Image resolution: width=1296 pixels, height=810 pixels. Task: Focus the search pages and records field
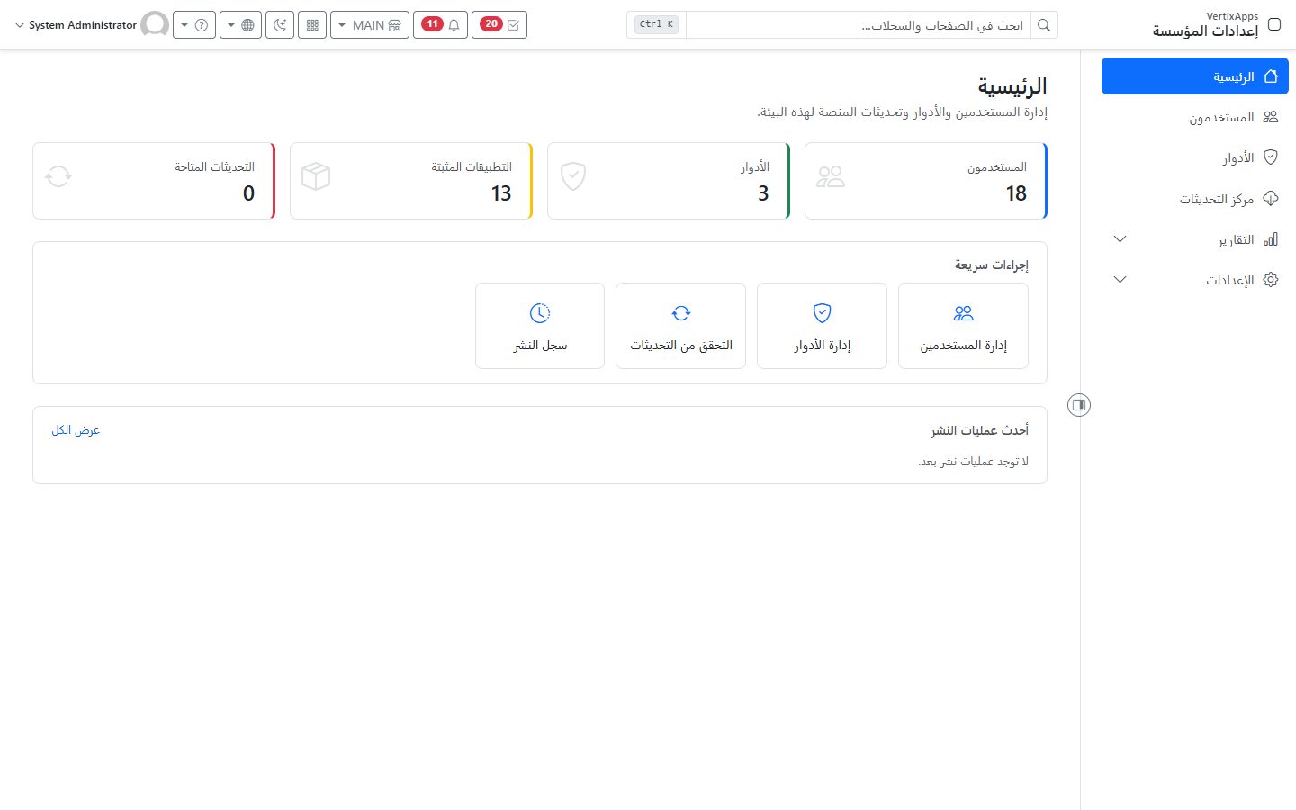pyautogui.click(x=858, y=25)
